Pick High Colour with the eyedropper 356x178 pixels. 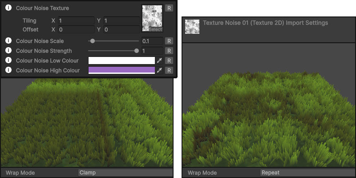(159, 70)
